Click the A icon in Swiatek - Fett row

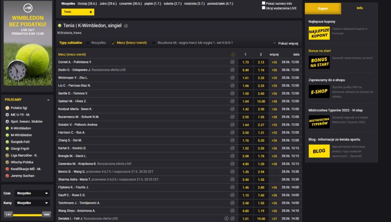226,218
